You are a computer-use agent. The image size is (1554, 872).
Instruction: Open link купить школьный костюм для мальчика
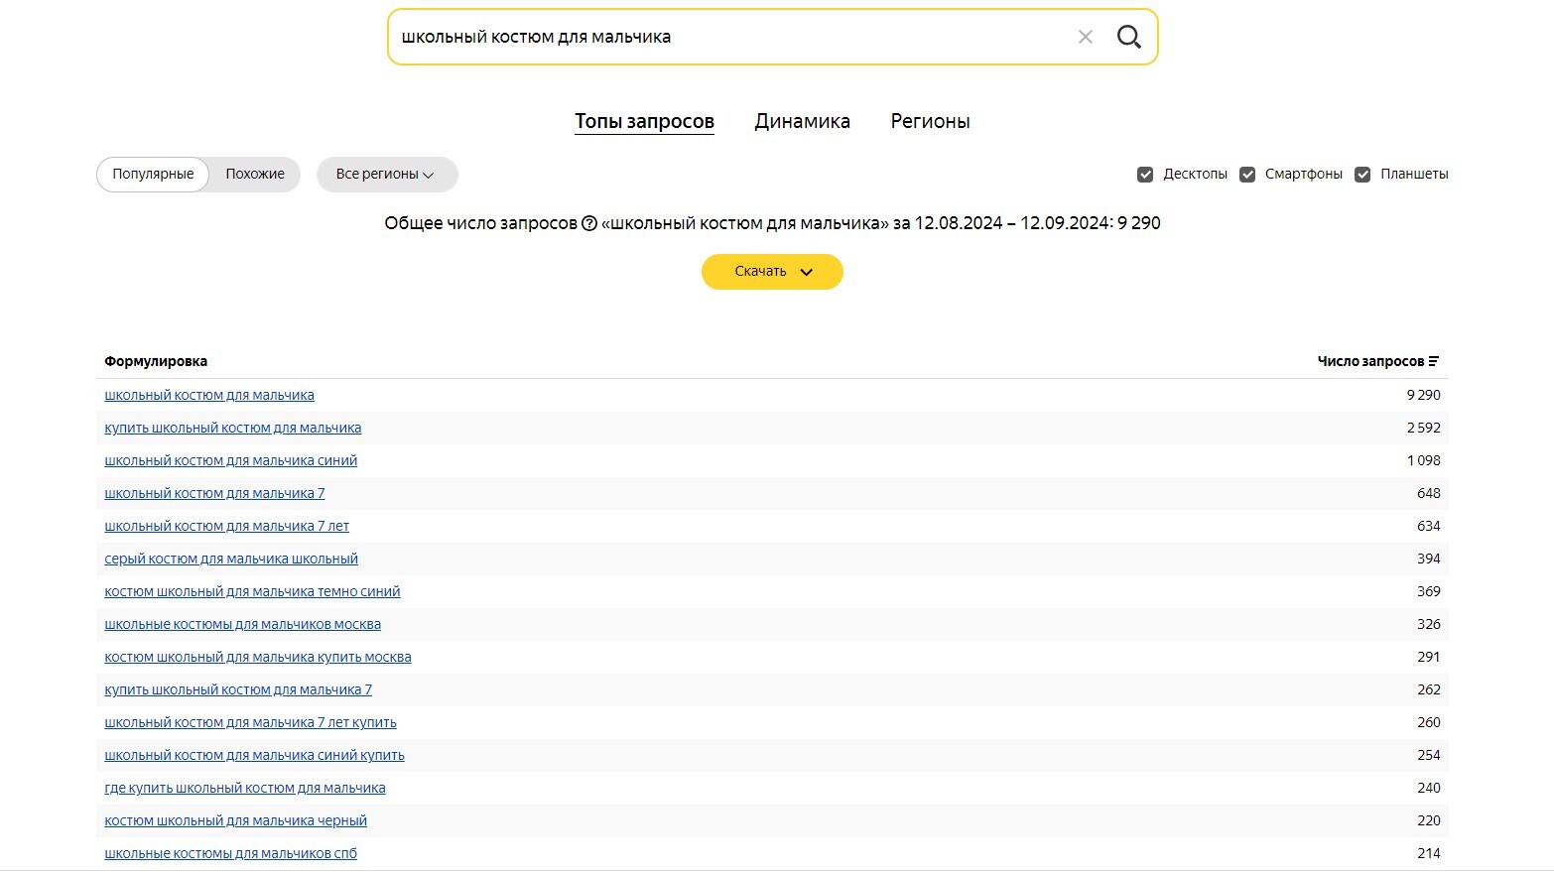coord(233,428)
